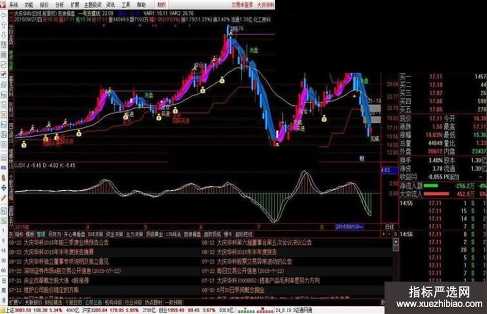The height and width of the screenshot is (314, 487).
Task: Open the 工具 menu
Action: [126, 5]
